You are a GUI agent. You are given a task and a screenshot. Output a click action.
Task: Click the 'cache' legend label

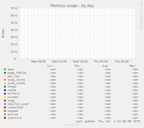click(x=12, y=90)
